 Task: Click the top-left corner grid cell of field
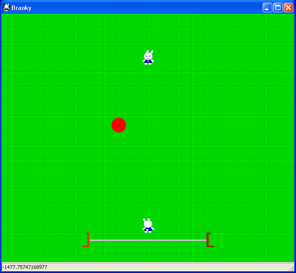pyautogui.click(x=9, y=21)
